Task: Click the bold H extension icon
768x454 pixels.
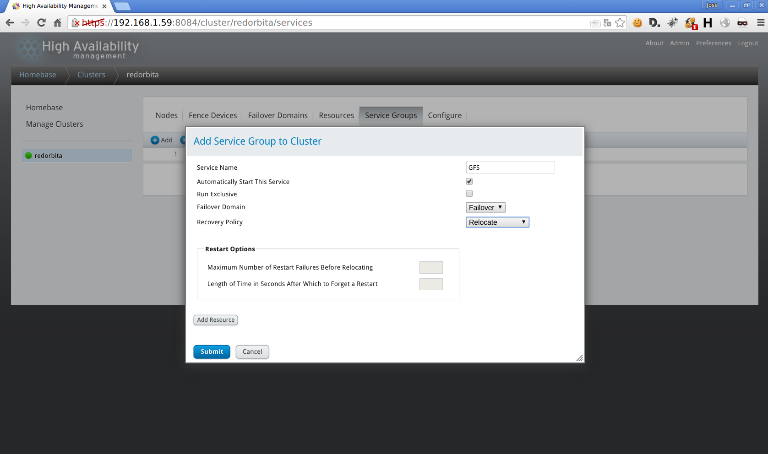Action: (x=708, y=23)
